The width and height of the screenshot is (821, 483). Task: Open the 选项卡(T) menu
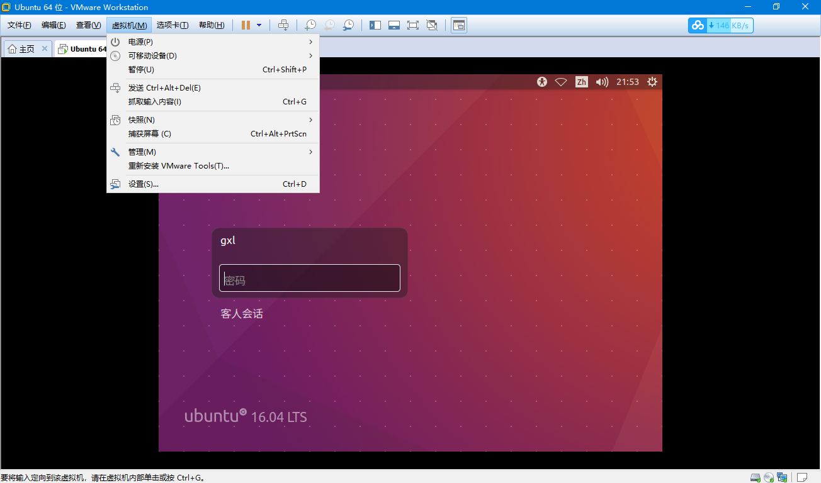click(173, 25)
